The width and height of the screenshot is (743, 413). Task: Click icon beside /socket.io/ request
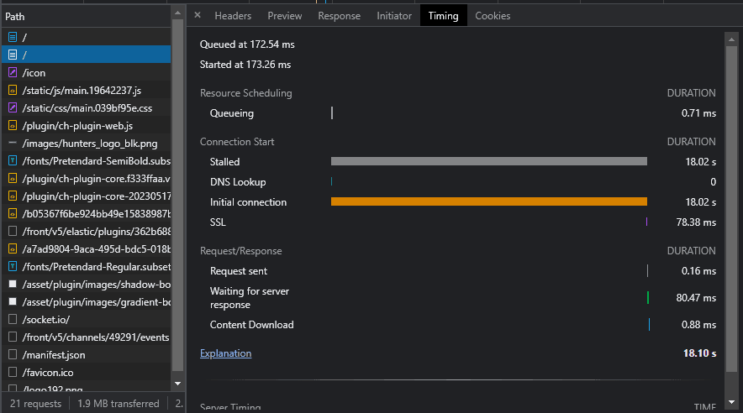(x=12, y=320)
